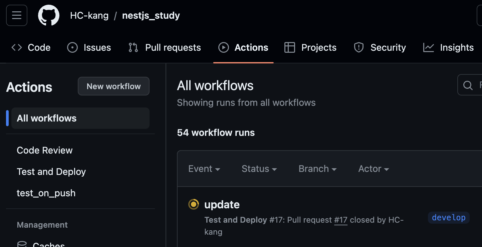Screen dimensions: 482x247
Task: Select All workflows in the sidebar
Action: pyautogui.click(x=80, y=118)
